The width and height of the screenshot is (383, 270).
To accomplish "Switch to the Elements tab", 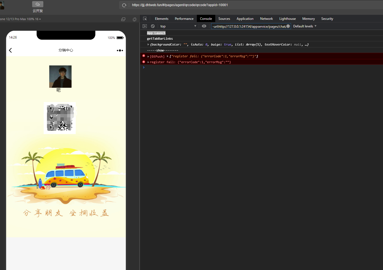I will click(162, 19).
